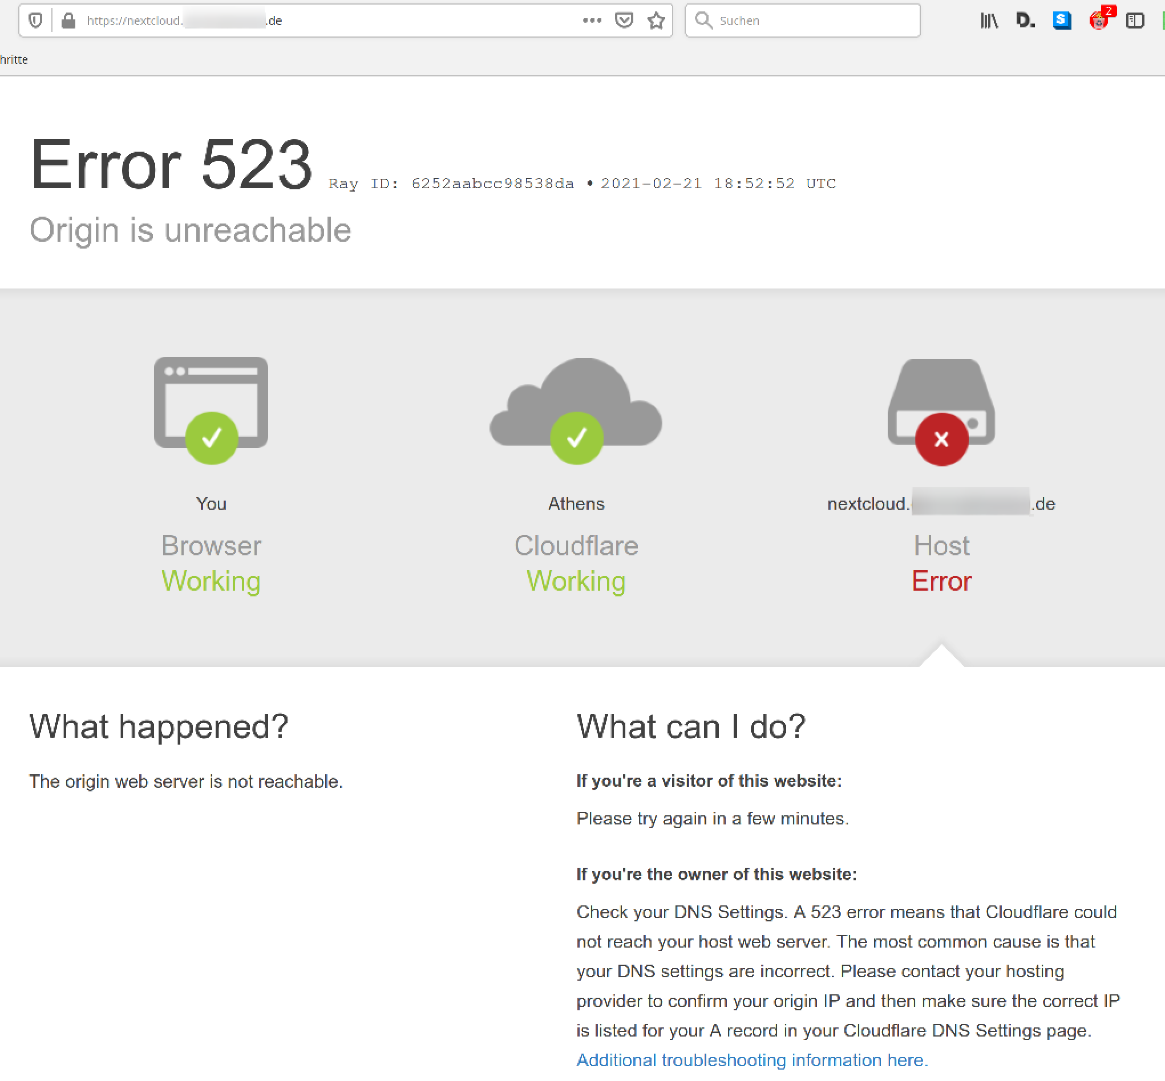Open Additional troubleshooting information here link
1165x1081 pixels.
pos(752,1060)
